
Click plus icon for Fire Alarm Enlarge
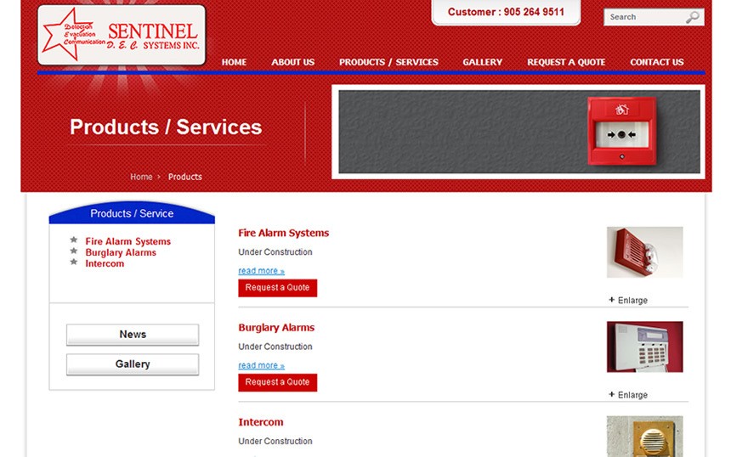click(612, 300)
